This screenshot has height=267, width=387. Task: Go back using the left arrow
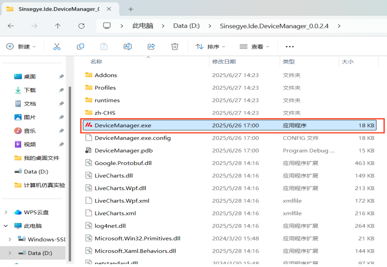[x=11, y=26]
